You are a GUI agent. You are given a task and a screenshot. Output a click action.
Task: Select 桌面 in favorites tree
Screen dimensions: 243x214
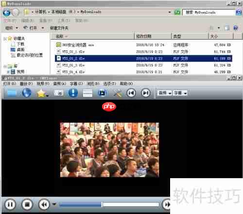(20, 49)
